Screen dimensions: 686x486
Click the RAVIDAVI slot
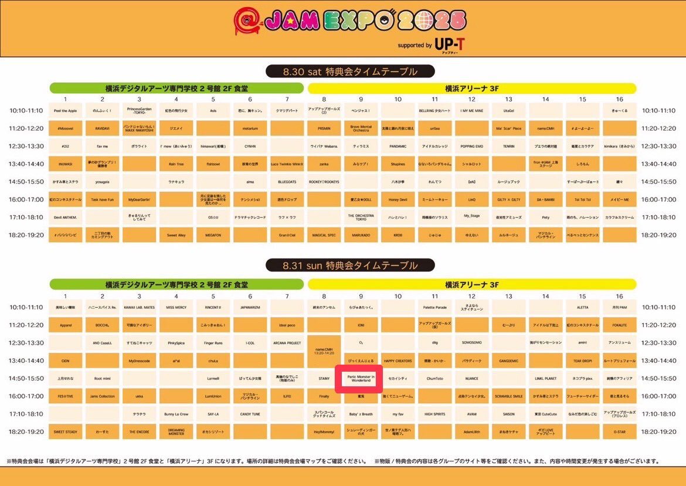[103, 128]
